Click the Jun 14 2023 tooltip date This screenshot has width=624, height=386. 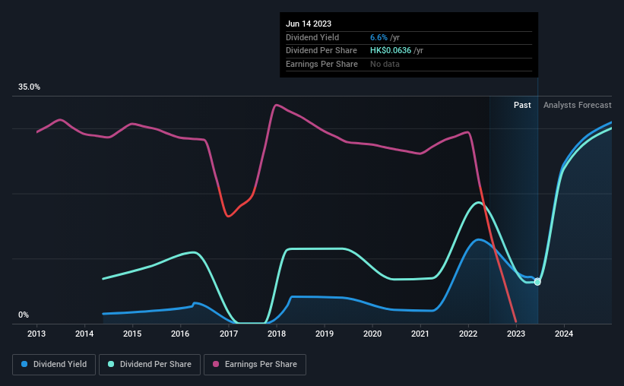click(309, 24)
